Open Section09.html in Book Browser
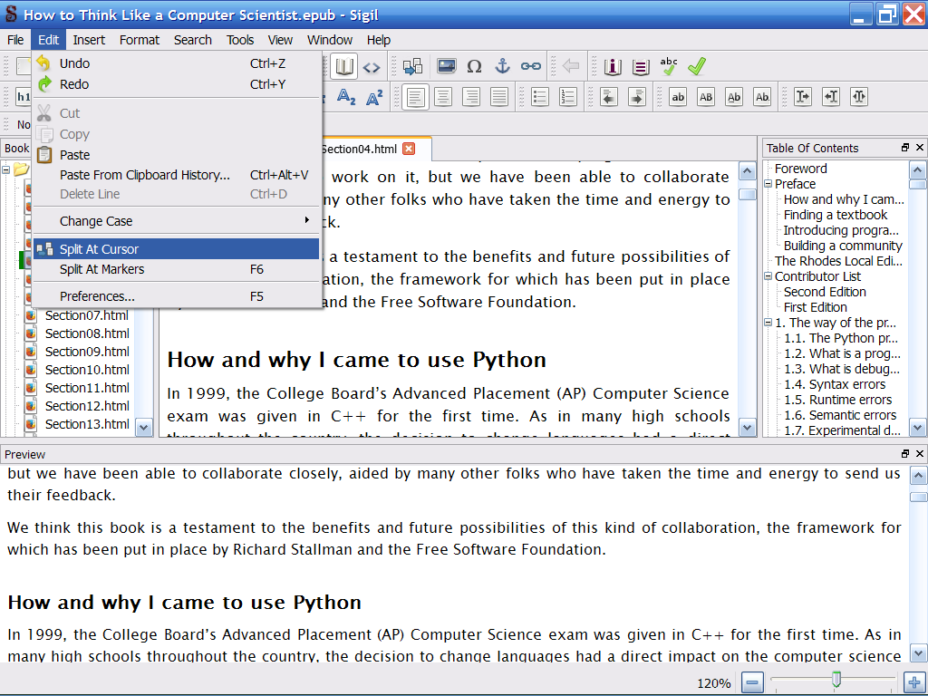 (x=87, y=352)
